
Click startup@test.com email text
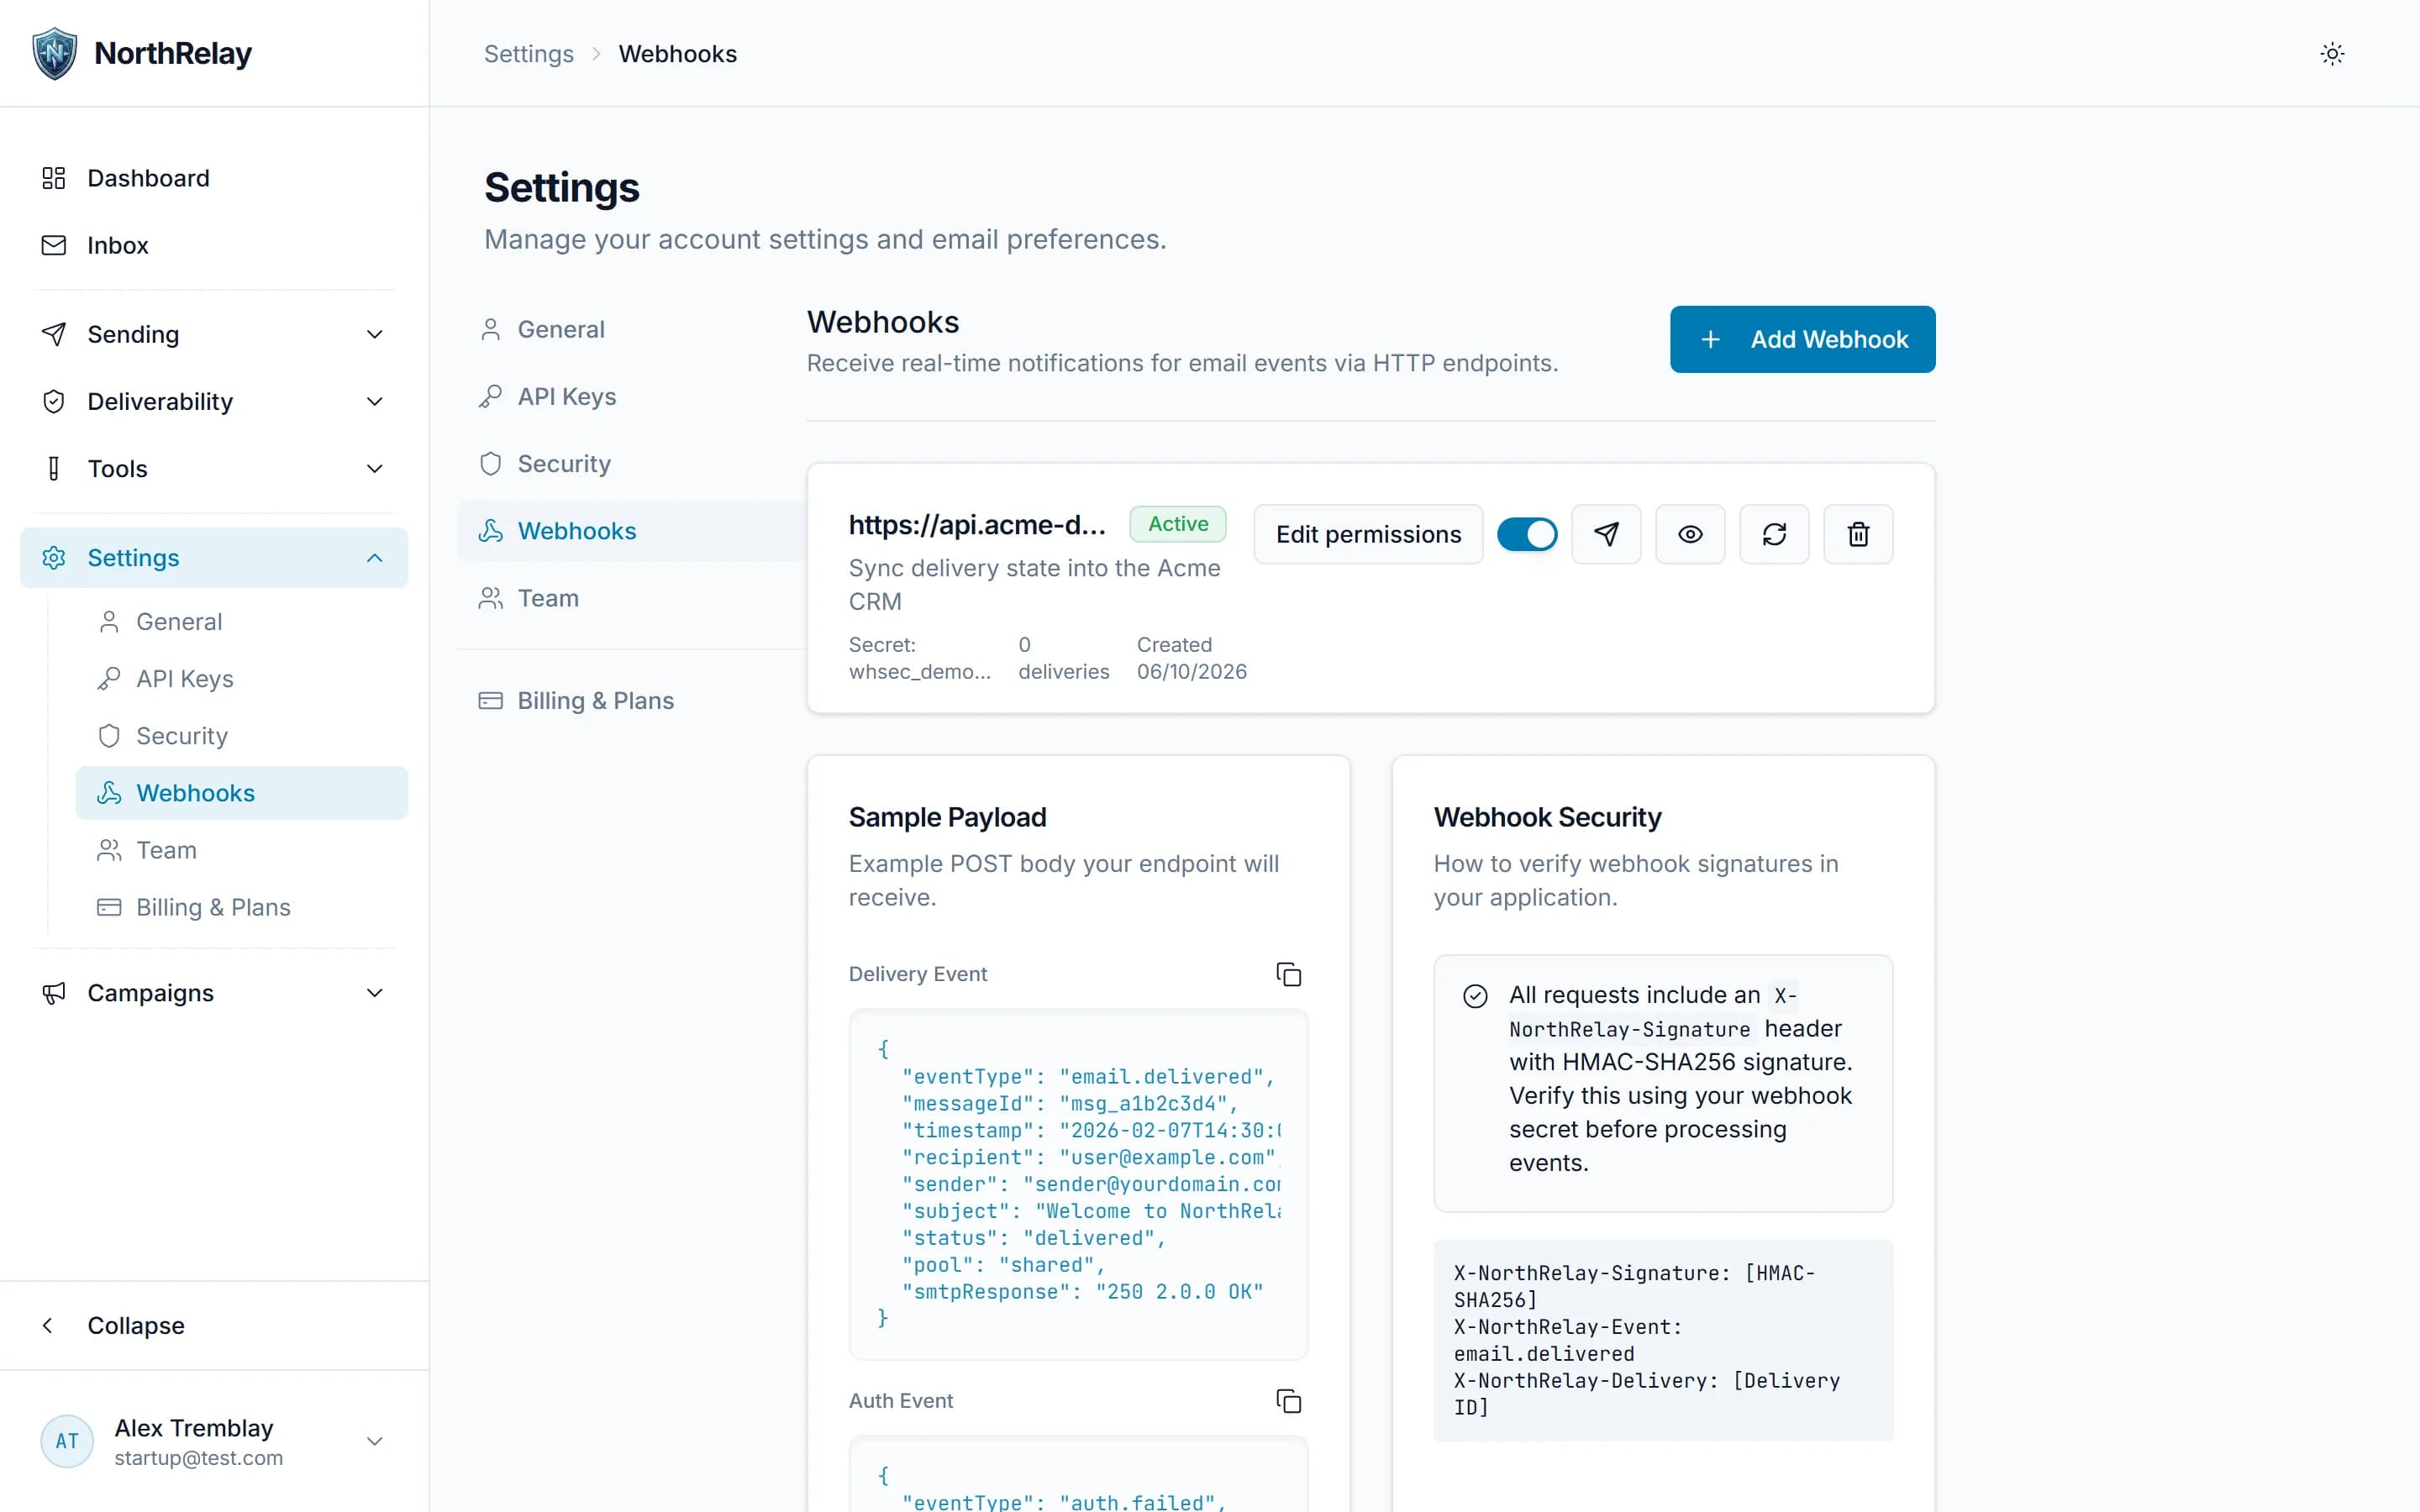[198, 1458]
